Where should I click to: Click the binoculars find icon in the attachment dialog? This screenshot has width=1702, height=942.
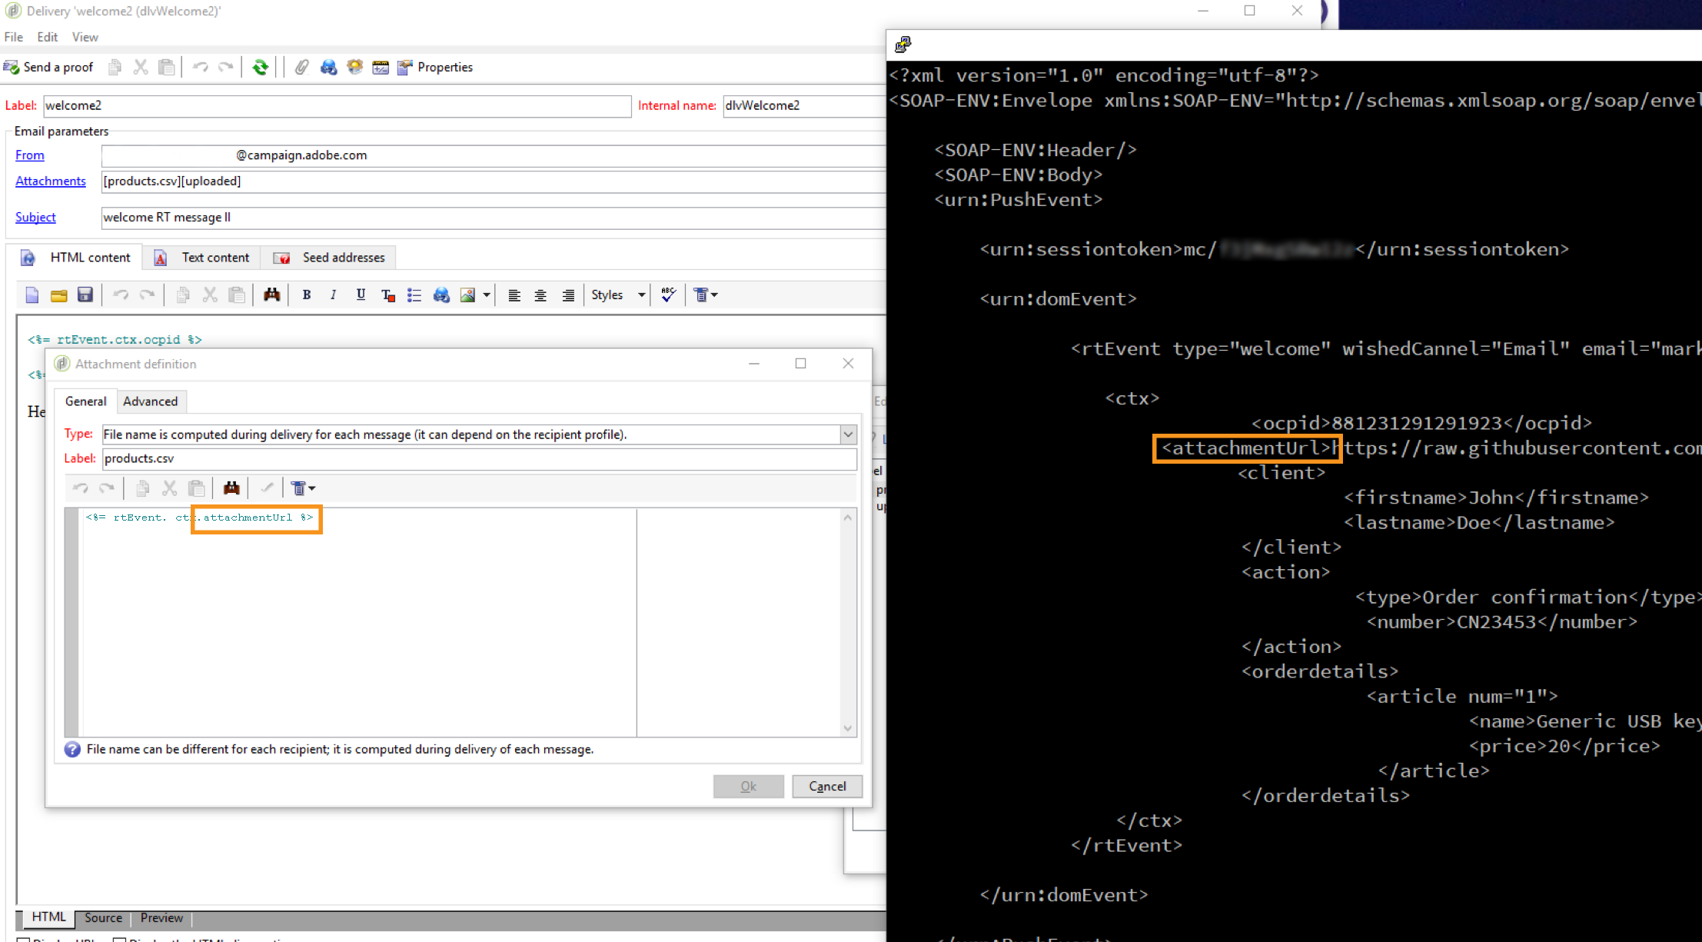click(231, 488)
